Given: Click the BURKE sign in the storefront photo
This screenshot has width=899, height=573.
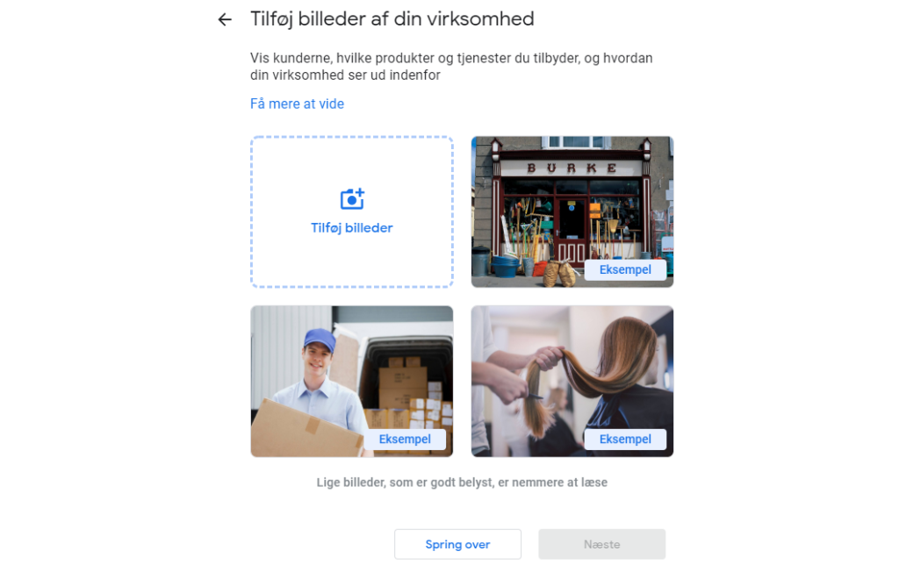Looking at the screenshot, I should click(572, 168).
